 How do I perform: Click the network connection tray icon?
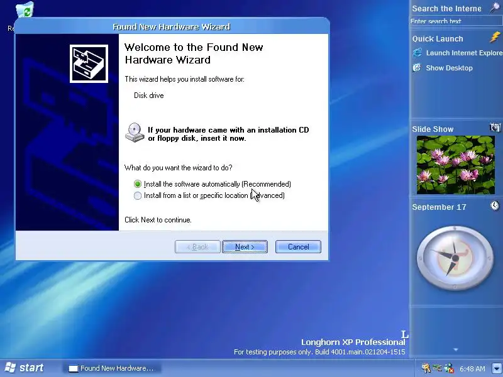(437, 368)
